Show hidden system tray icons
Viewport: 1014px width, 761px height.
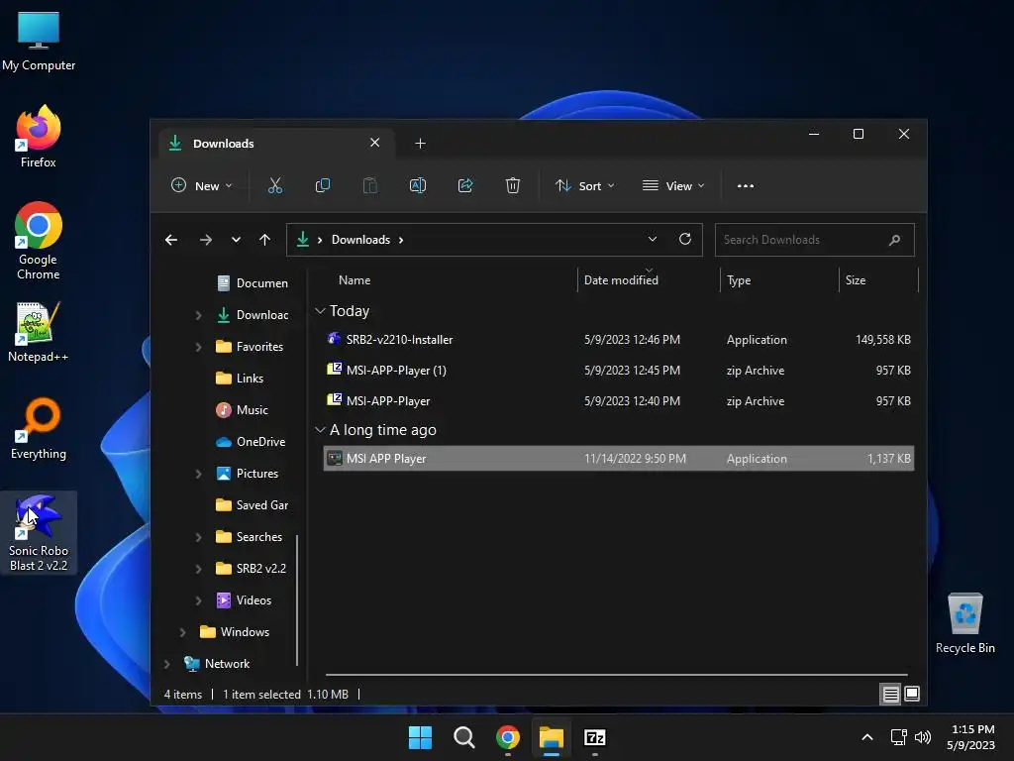(x=867, y=737)
